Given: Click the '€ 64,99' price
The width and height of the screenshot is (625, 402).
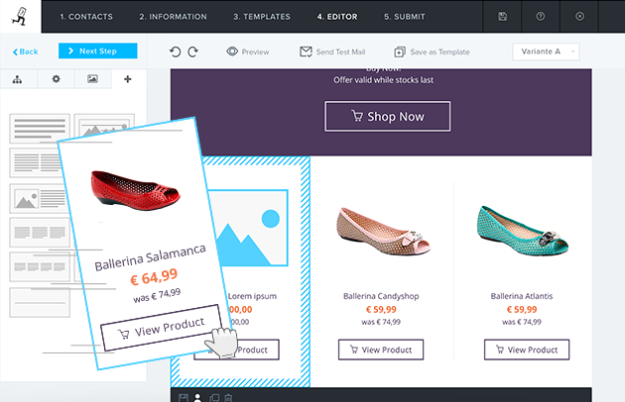Looking at the screenshot, I should (x=154, y=276).
